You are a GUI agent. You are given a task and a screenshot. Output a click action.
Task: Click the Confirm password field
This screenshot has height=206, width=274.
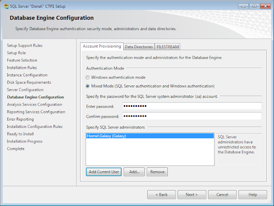[x=192, y=116]
